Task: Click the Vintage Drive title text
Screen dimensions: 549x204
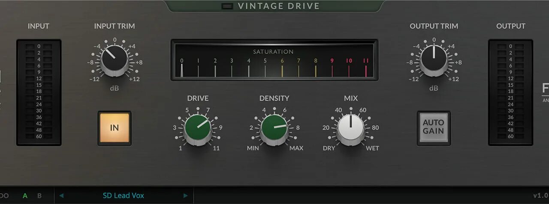Action: click(279, 6)
